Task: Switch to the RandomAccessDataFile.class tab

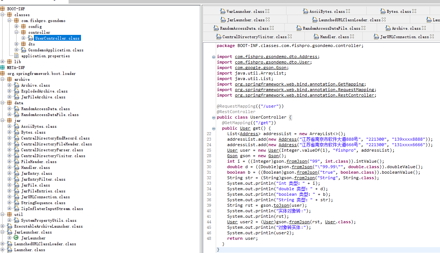Action: click(x=331, y=28)
